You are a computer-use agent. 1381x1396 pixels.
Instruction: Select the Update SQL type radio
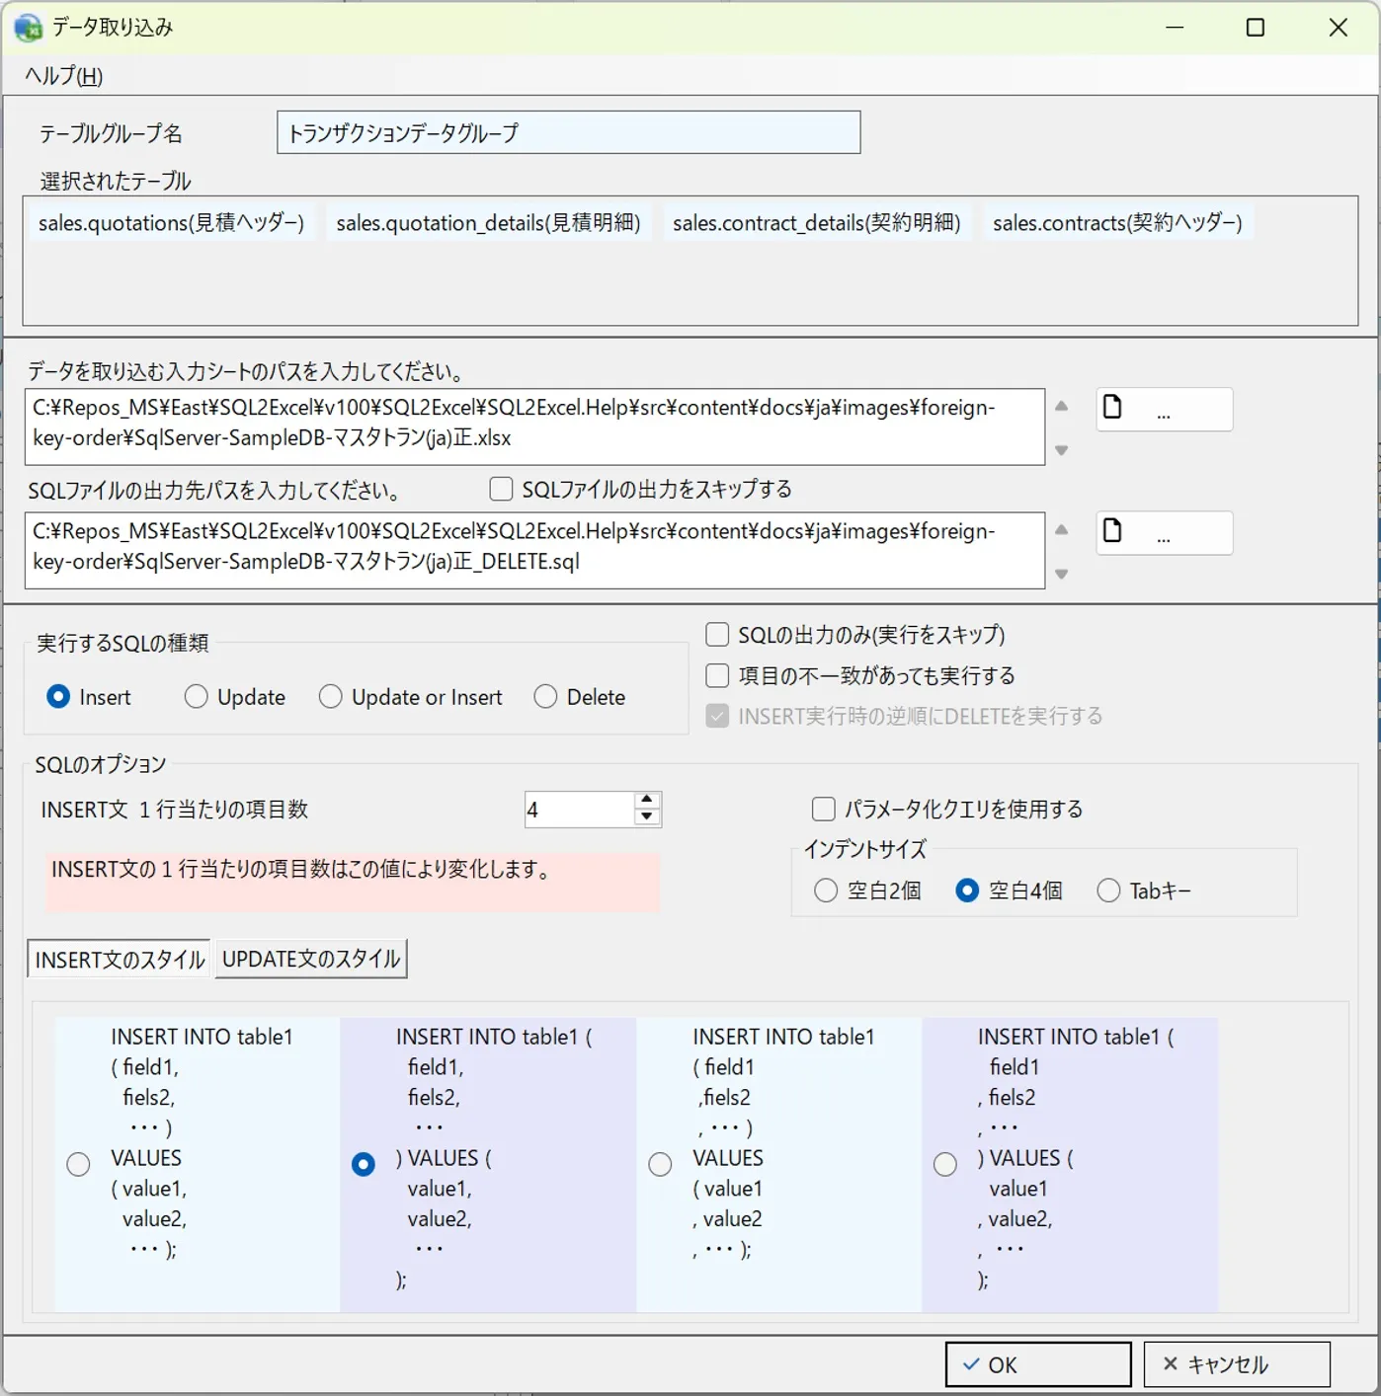click(196, 697)
